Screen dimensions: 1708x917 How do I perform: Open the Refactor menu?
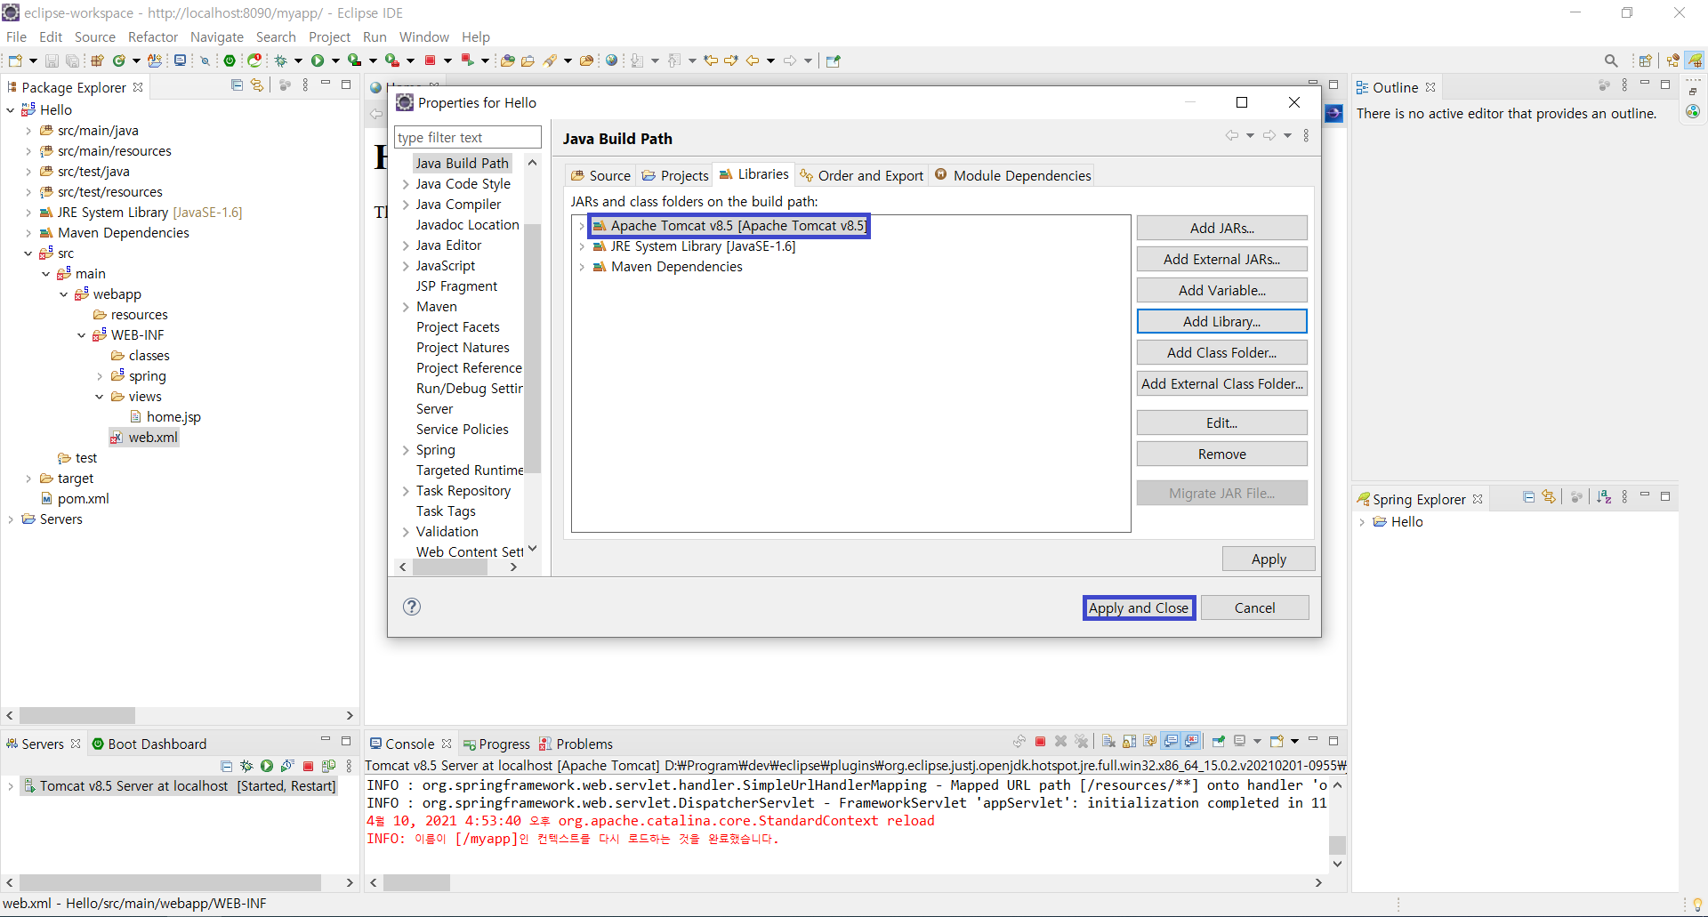153,36
